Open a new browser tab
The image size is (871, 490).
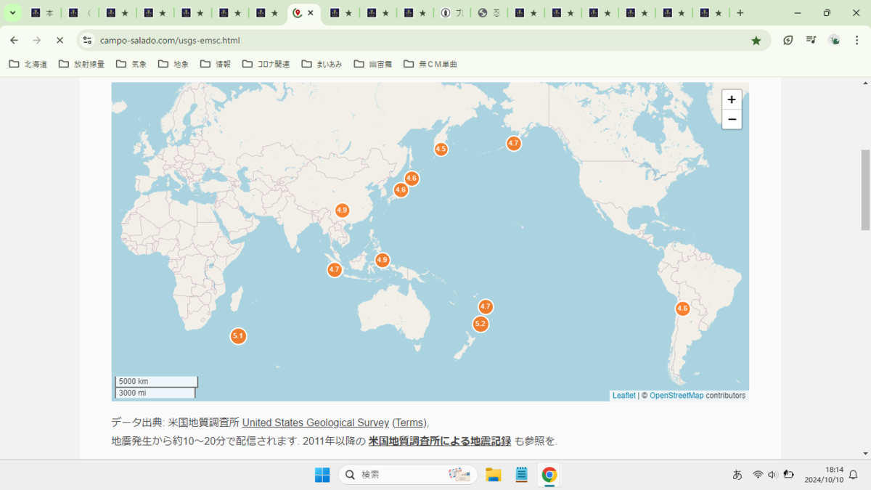point(740,13)
